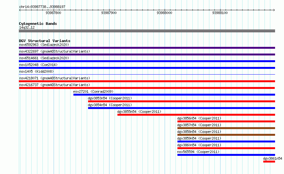Click the nsv4218071 (gnomADStructuralVariants) label
This screenshot has width=284, height=174.
[55, 78]
